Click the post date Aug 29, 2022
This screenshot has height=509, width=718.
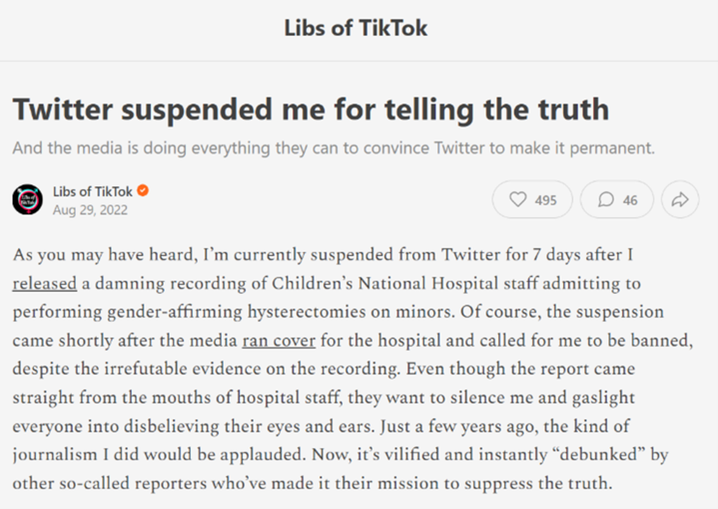pyautogui.click(x=90, y=210)
